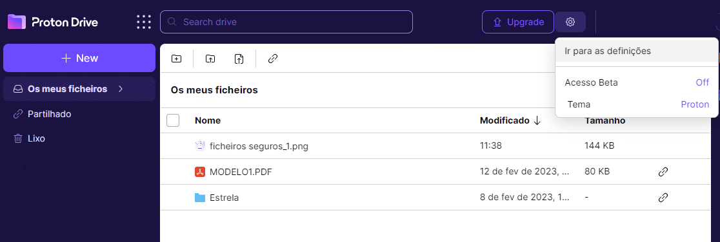Open Partilhado in the sidebar
Screen dimensions: 720x242
click(49, 114)
